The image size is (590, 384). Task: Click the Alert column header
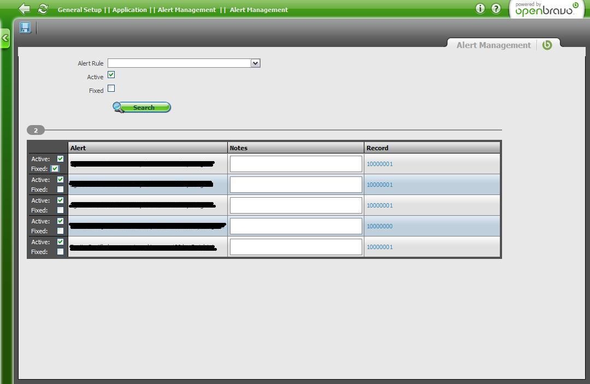pos(147,148)
